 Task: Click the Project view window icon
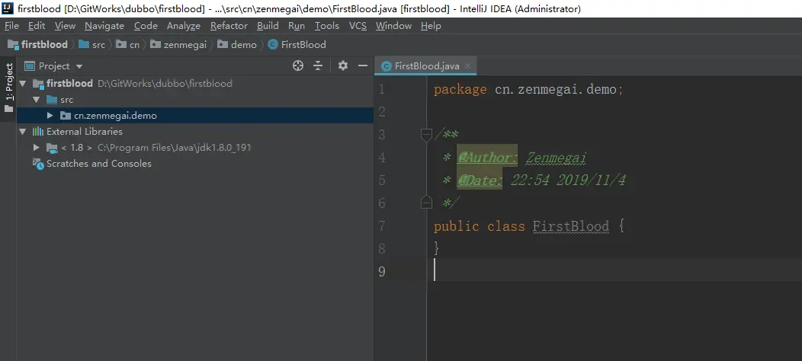[30, 66]
